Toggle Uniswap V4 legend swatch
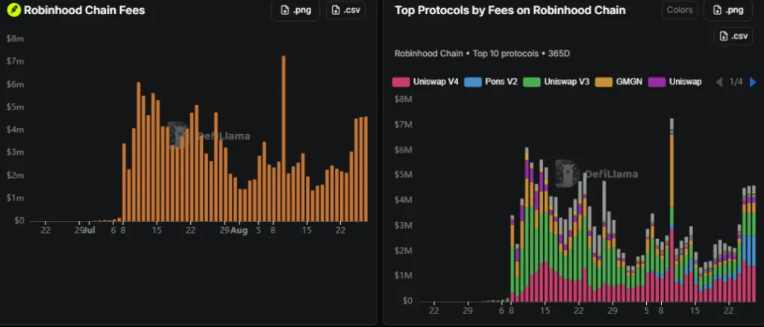The height and width of the screenshot is (327, 764). click(401, 82)
